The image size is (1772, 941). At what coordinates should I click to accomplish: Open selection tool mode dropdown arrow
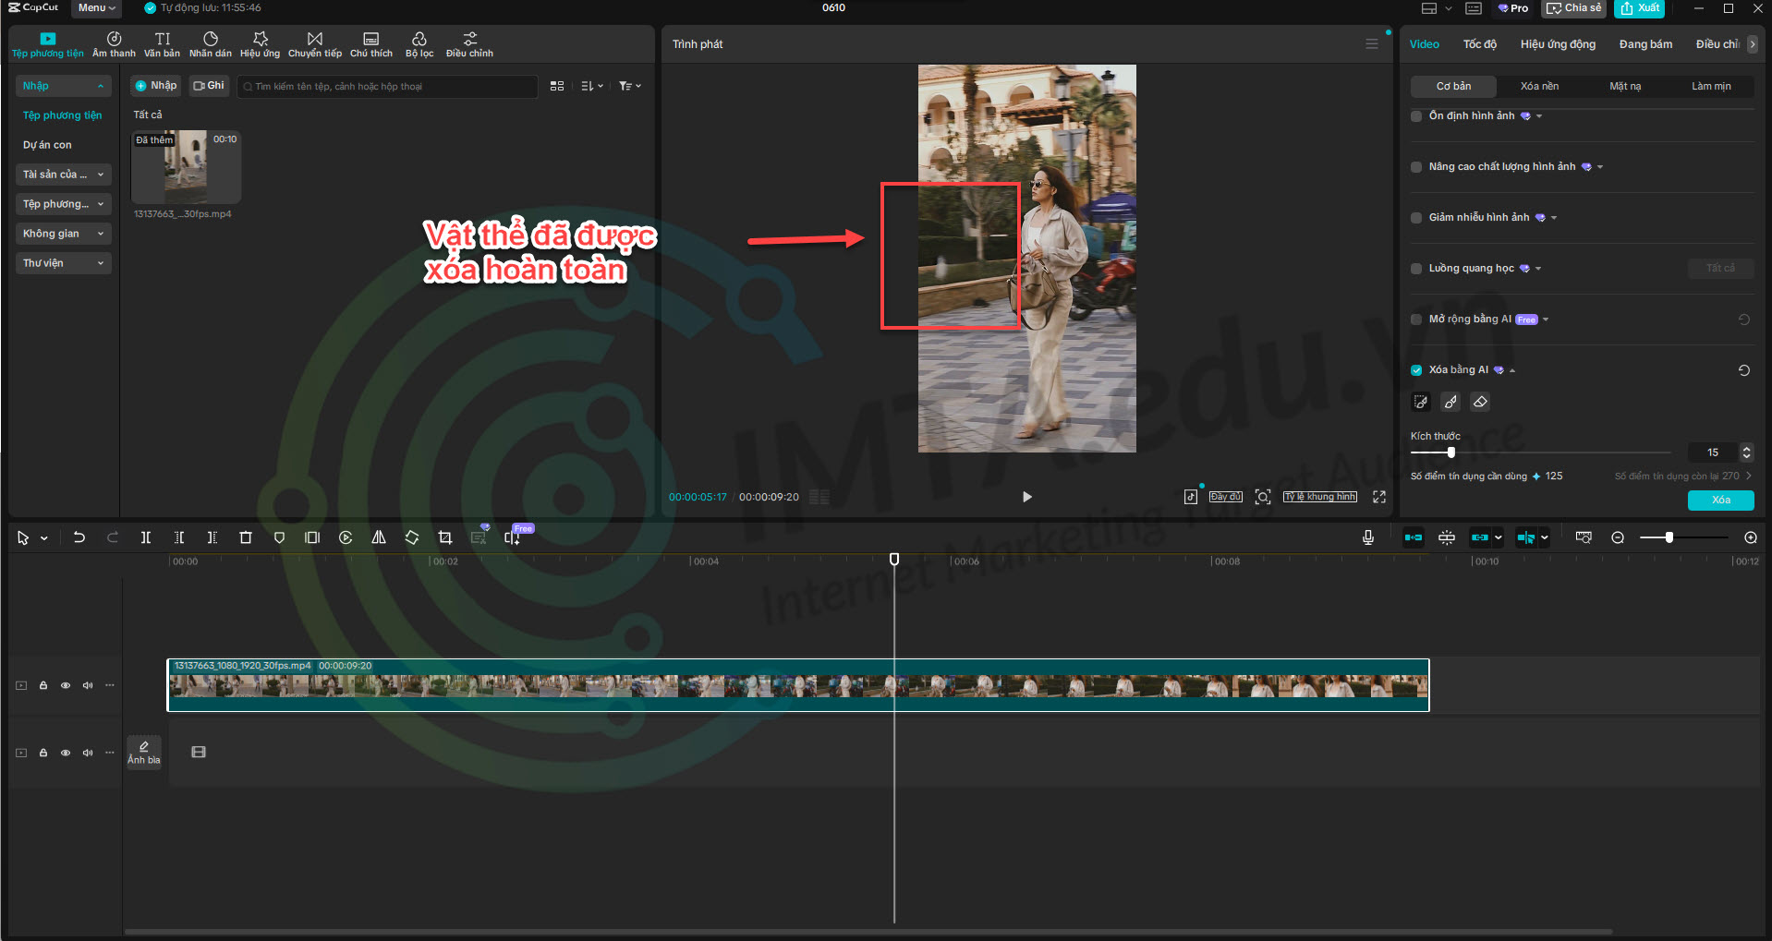(44, 538)
